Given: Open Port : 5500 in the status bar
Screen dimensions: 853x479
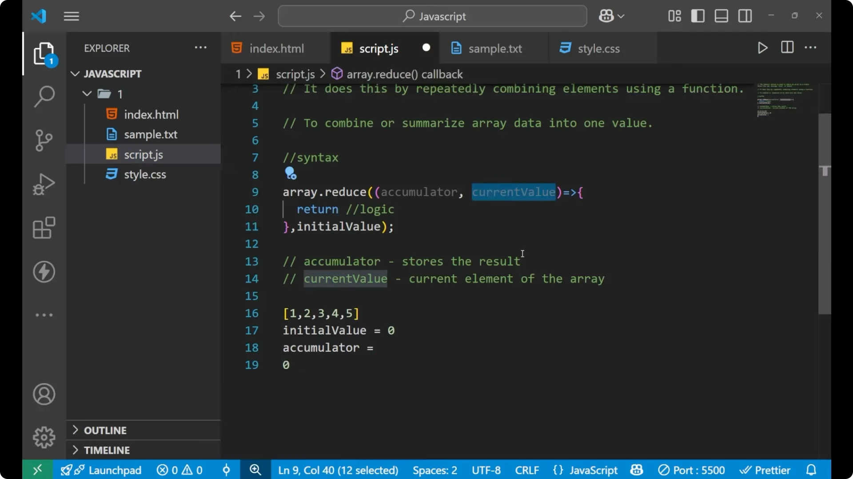Looking at the screenshot, I should click(x=692, y=470).
